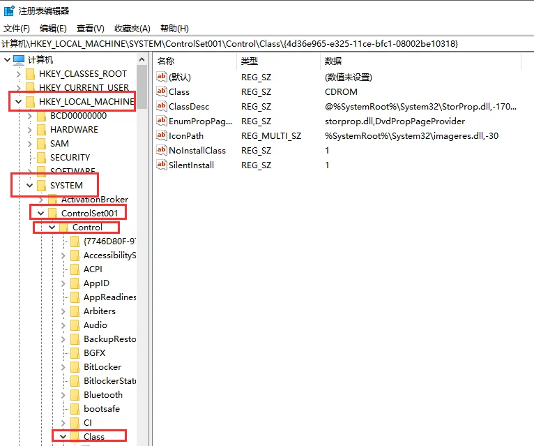Click the NoInstallClass value icon
534x446 pixels.
tap(162, 150)
